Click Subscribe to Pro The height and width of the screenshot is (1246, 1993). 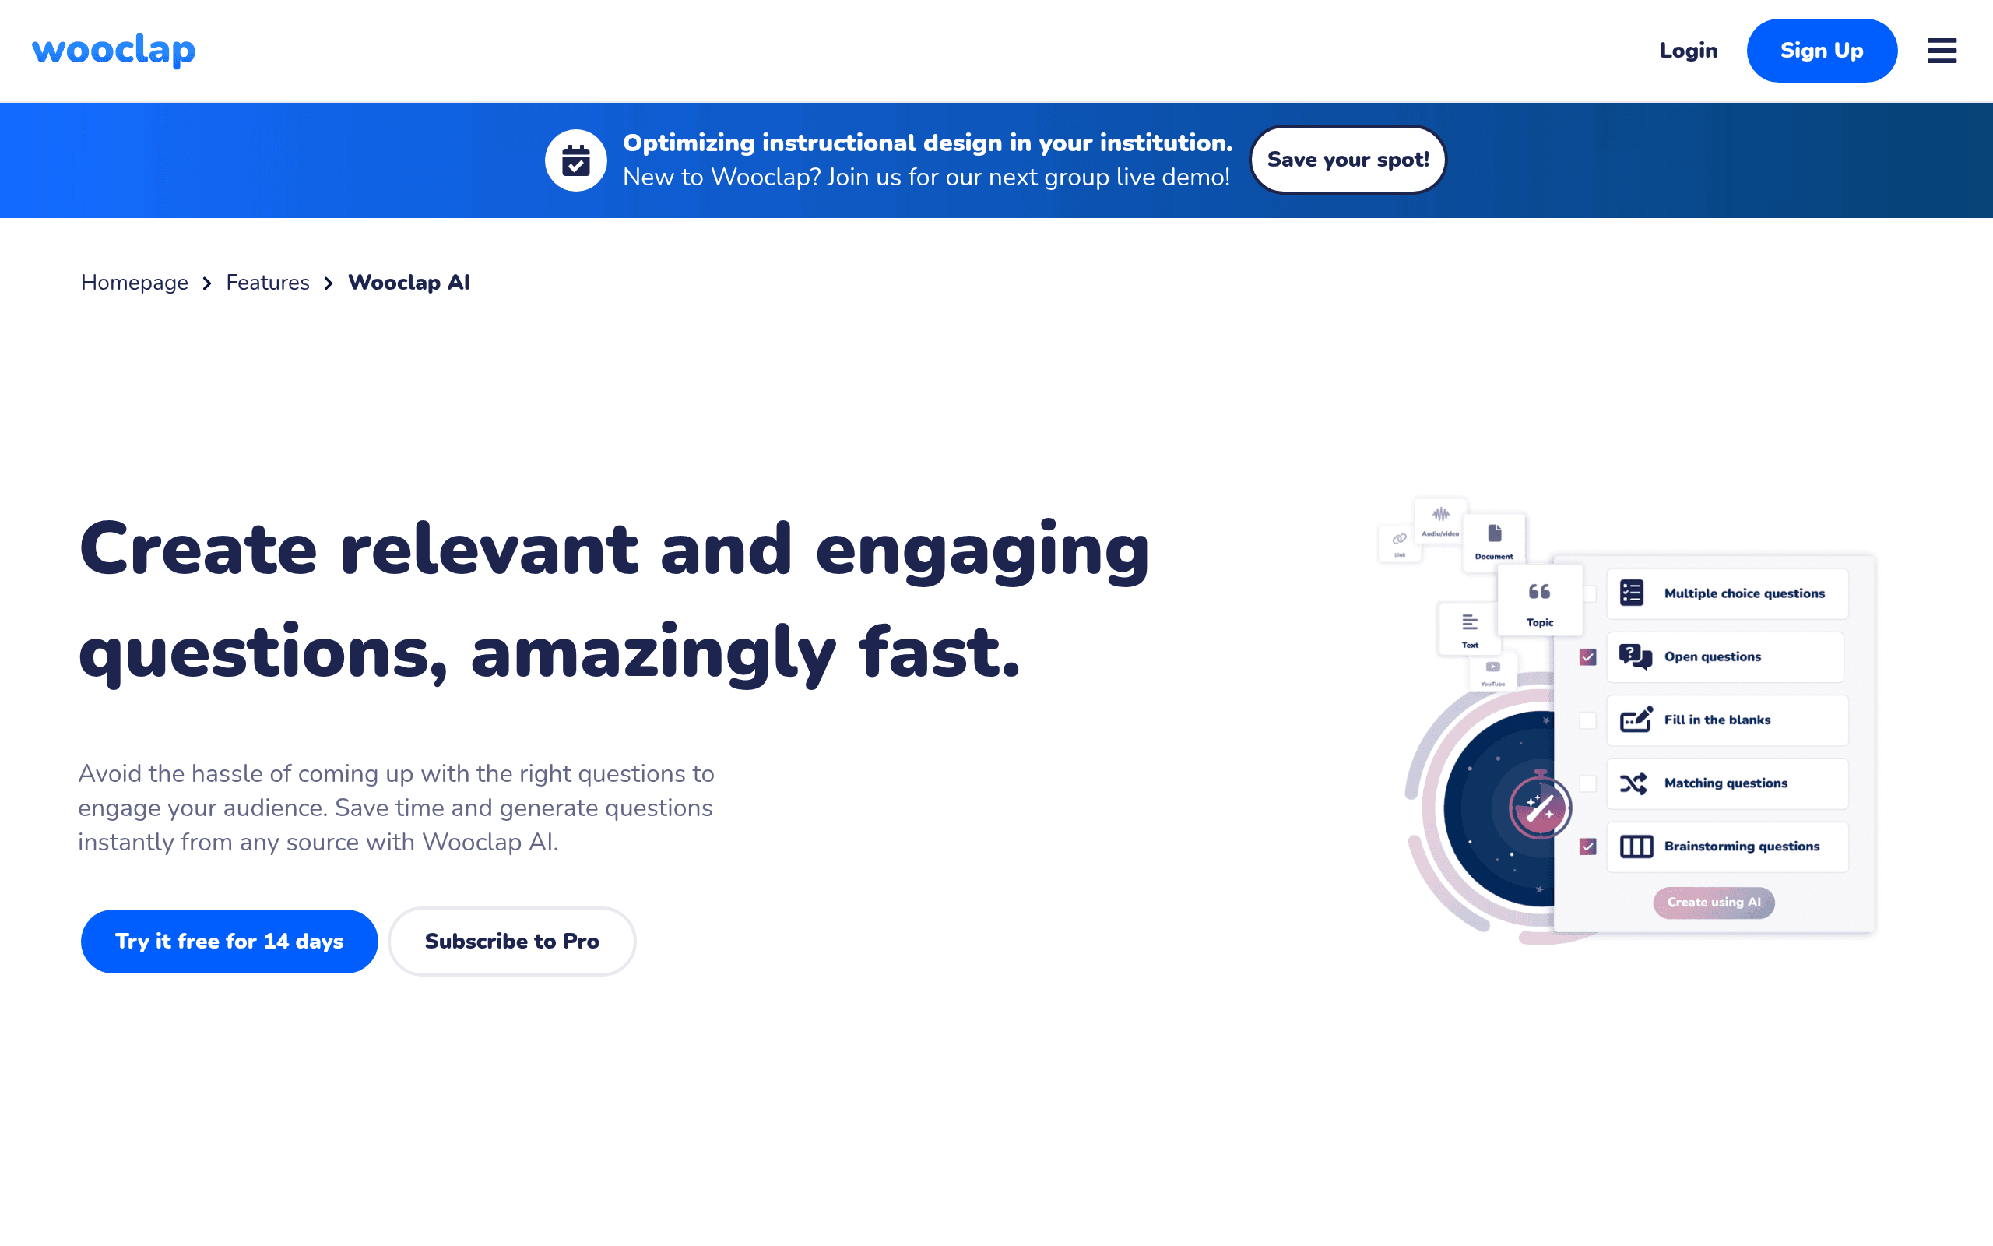click(511, 941)
